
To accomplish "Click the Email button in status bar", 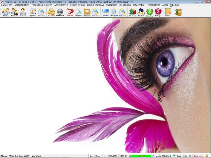I will (x=178, y=156).
